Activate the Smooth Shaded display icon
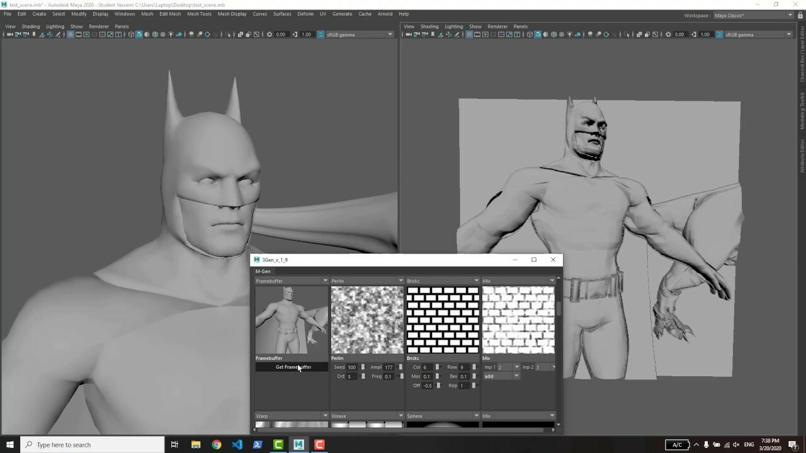 pos(139,35)
